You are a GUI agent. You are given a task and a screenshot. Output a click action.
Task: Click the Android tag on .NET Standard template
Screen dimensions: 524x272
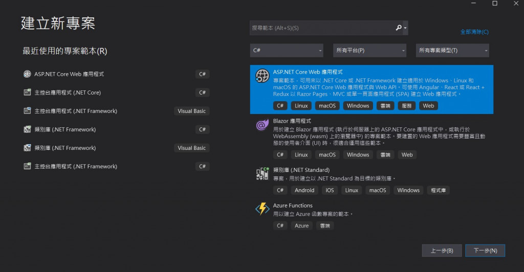[x=304, y=190]
